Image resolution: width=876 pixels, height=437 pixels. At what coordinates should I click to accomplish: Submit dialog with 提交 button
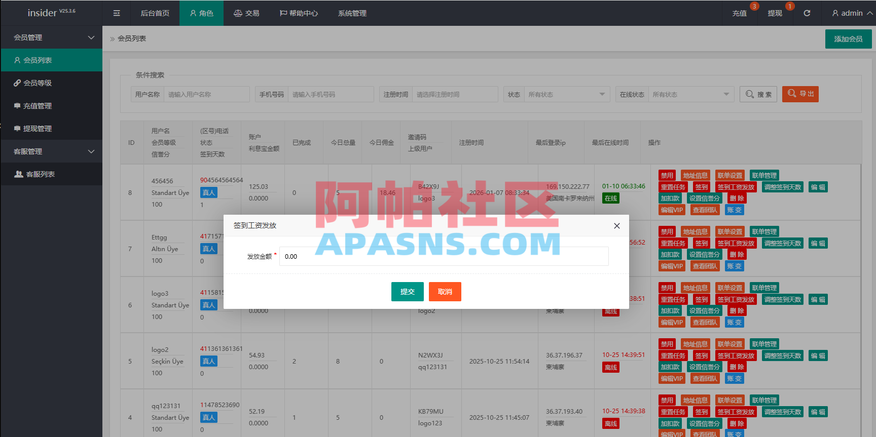[x=408, y=292]
